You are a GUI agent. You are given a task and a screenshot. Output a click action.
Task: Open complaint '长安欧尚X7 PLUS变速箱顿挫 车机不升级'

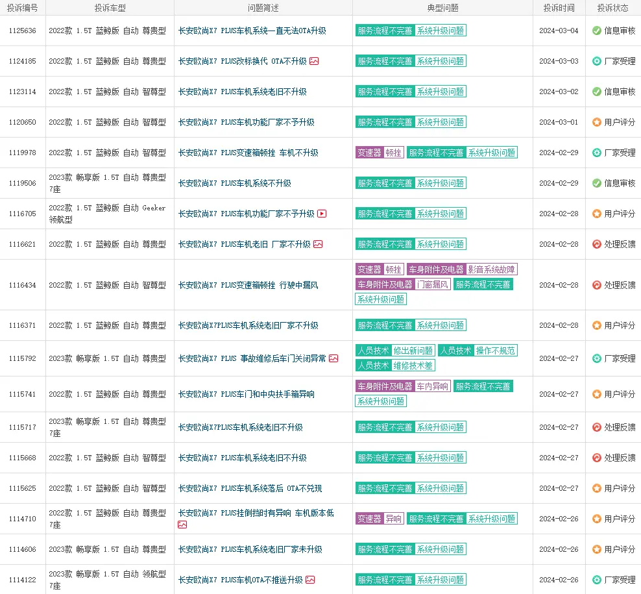248,153
